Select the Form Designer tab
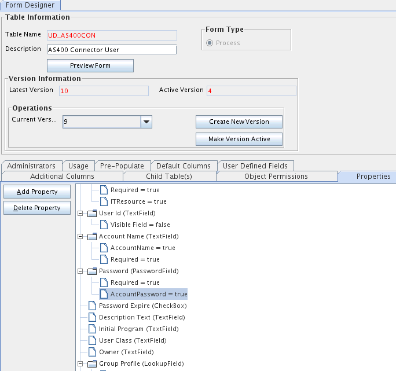 (x=30, y=5)
